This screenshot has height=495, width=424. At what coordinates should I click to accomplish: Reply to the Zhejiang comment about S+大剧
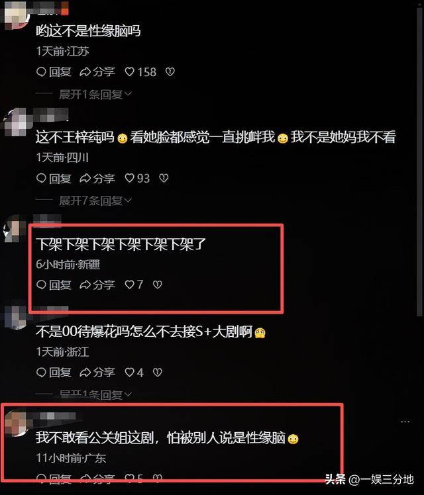point(54,373)
